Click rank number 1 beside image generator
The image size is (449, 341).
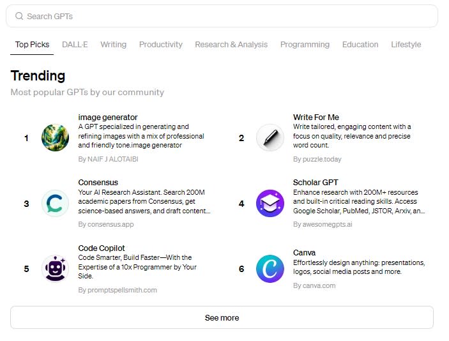tap(26, 139)
